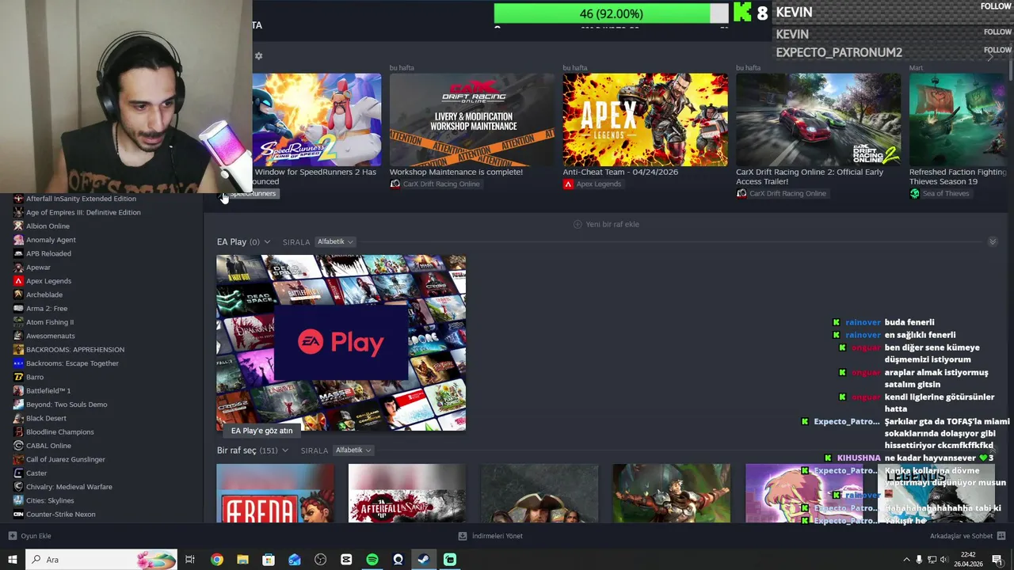1014x570 pixels.
Task: Click BACKROOMS: APPREHENSION icon
Action: click(18, 349)
